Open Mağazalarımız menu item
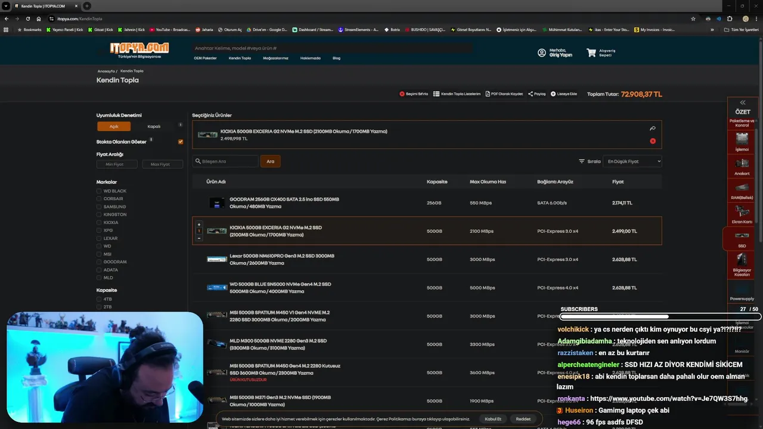Screen dimensions: 763x429 click(x=275, y=58)
